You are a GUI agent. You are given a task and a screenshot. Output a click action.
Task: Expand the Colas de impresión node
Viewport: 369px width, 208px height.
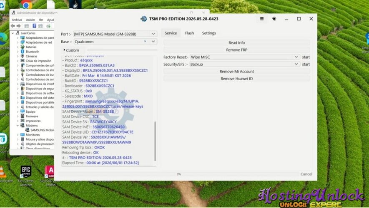(x=18, y=61)
